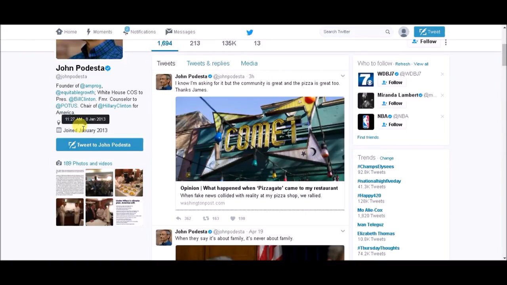Screen dimensions: 507x285
Task: Open the @equitablegrowth mention
Action: pyautogui.click(x=75, y=93)
